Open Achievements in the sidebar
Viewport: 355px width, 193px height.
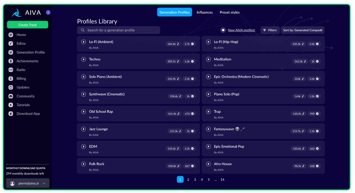point(27,61)
